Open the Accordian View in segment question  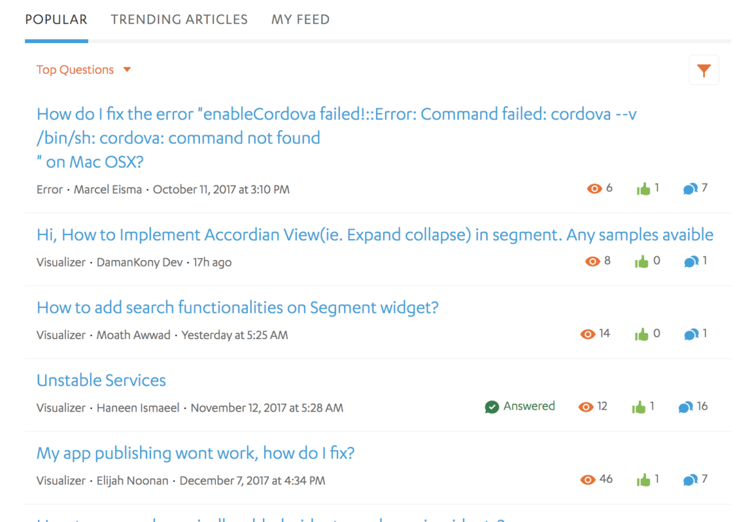coord(375,235)
